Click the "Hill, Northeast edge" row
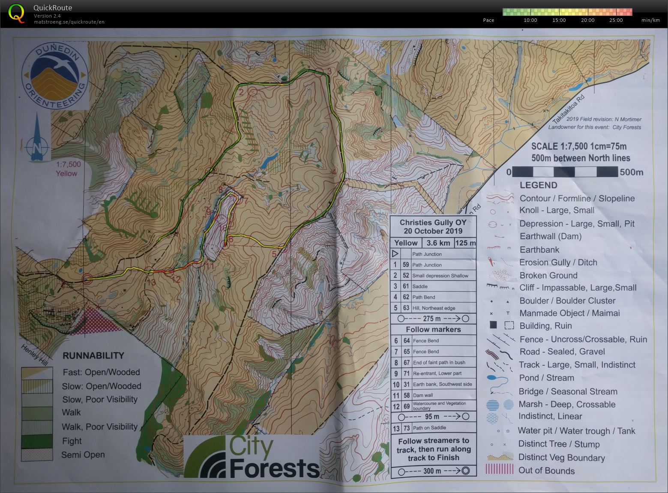 (433, 308)
